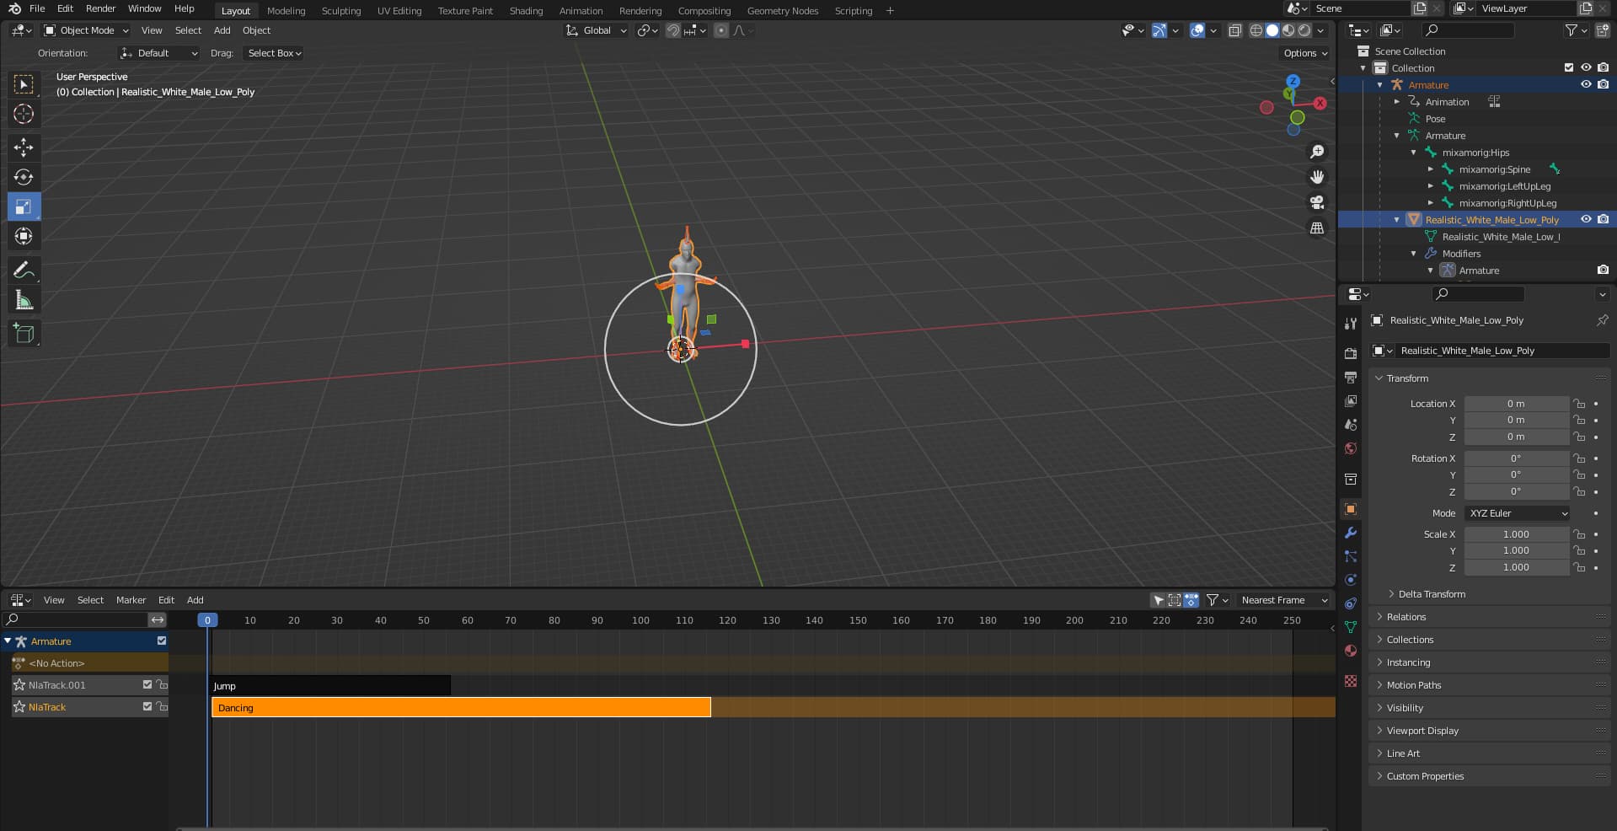Open Global transform orientation dropdown
Image resolution: width=1617 pixels, height=831 pixels.
(x=597, y=30)
